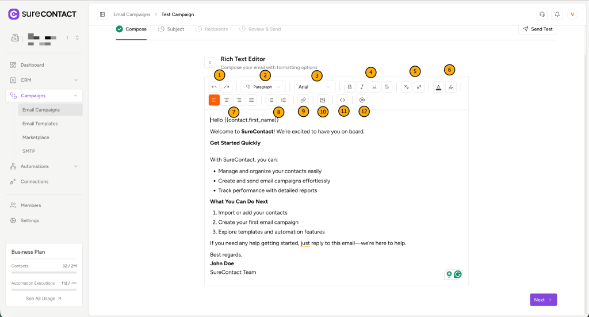Align the text to the right
Image resolution: width=589 pixels, height=317 pixels.
(239, 100)
